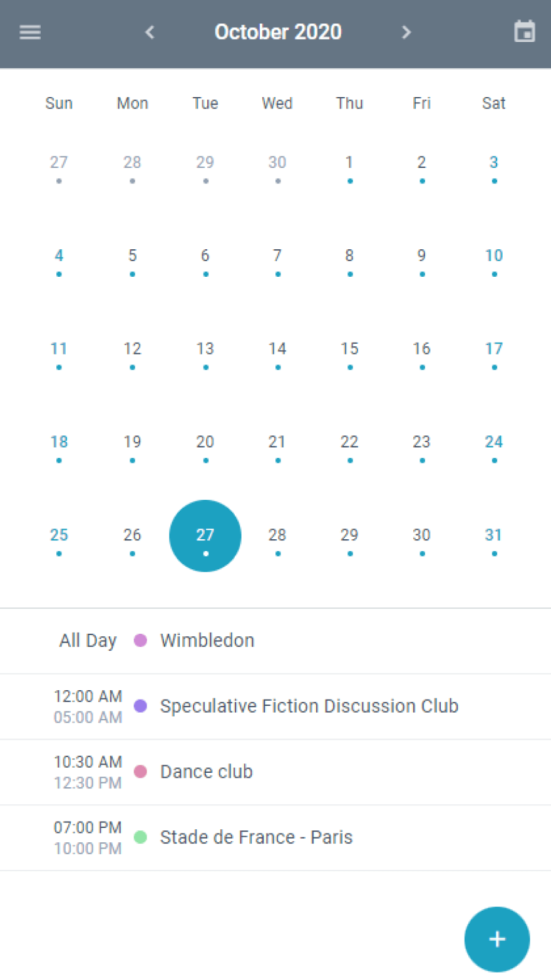Select the Dance club event

click(x=207, y=772)
